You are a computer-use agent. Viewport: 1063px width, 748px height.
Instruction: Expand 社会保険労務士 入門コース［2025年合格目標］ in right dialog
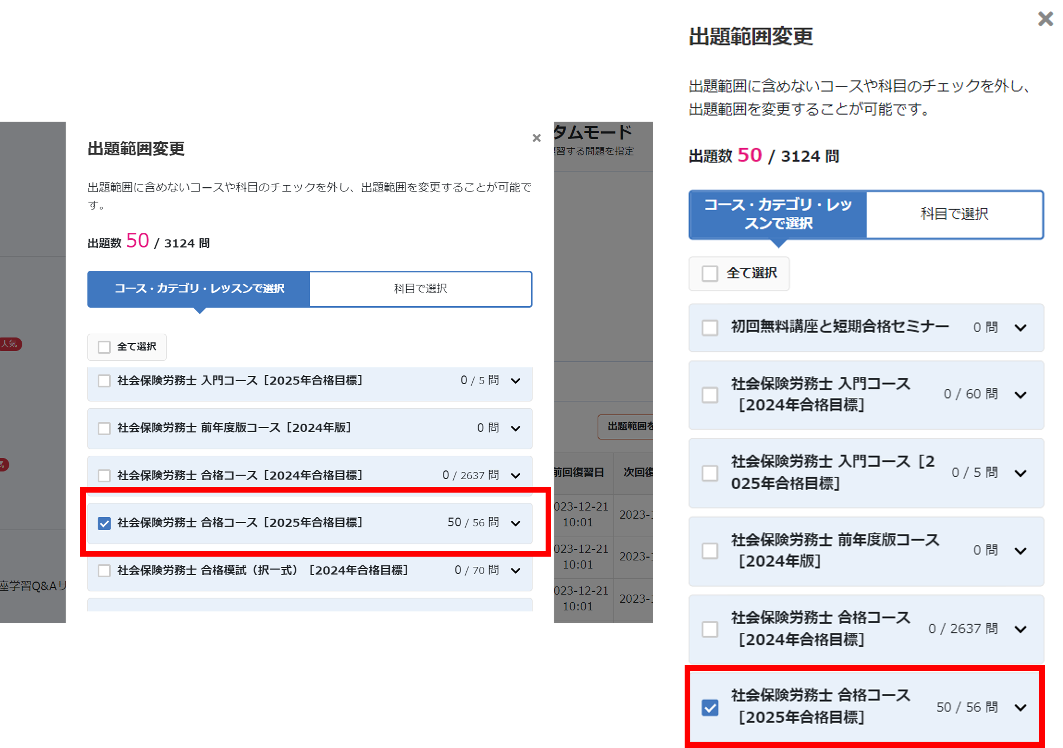pyautogui.click(x=1022, y=473)
